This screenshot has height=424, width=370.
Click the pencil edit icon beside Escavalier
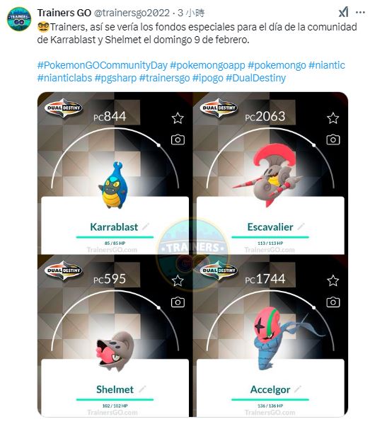(x=301, y=227)
